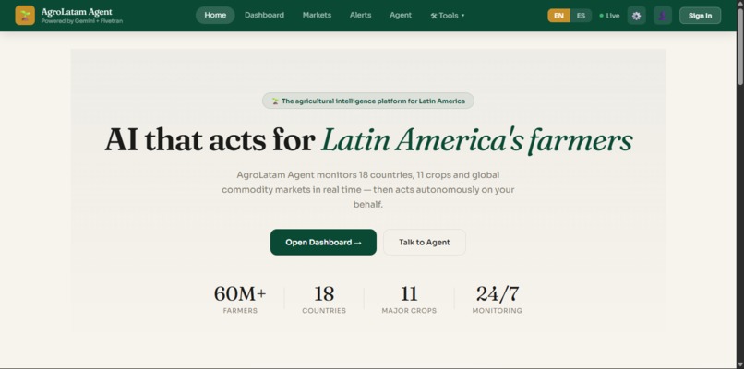Switch language to EN

click(x=559, y=16)
